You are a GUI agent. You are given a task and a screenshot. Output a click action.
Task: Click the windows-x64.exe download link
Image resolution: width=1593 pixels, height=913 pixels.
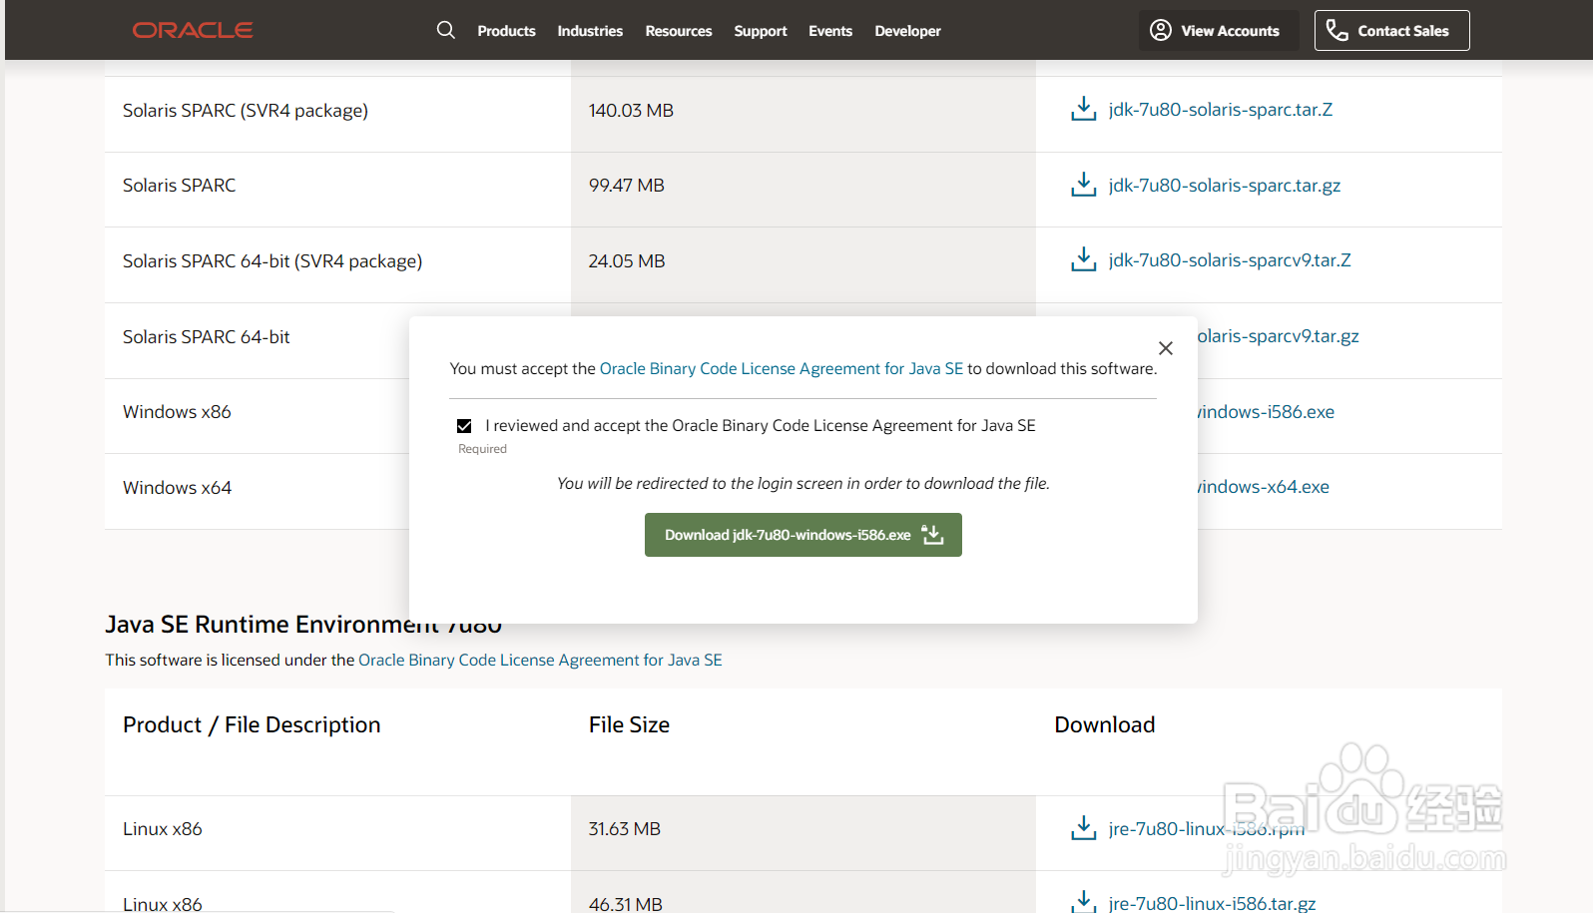coord(1264,487)
